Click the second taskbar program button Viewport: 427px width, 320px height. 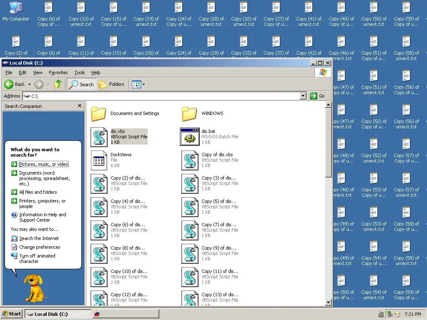pos(126,314)
